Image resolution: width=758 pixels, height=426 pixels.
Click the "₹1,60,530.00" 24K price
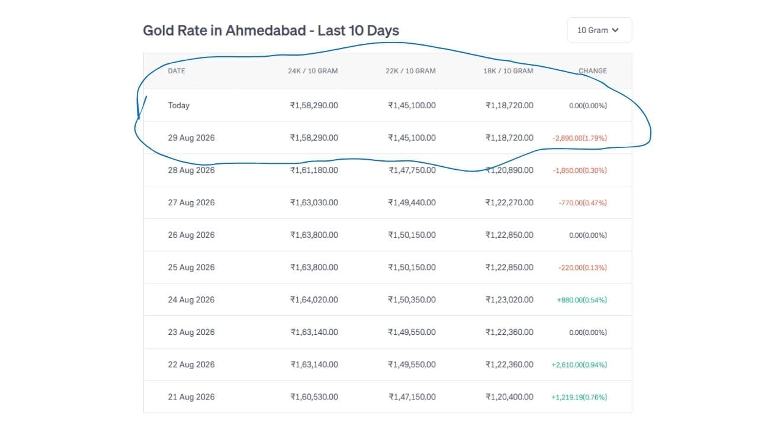pos(314,397)
